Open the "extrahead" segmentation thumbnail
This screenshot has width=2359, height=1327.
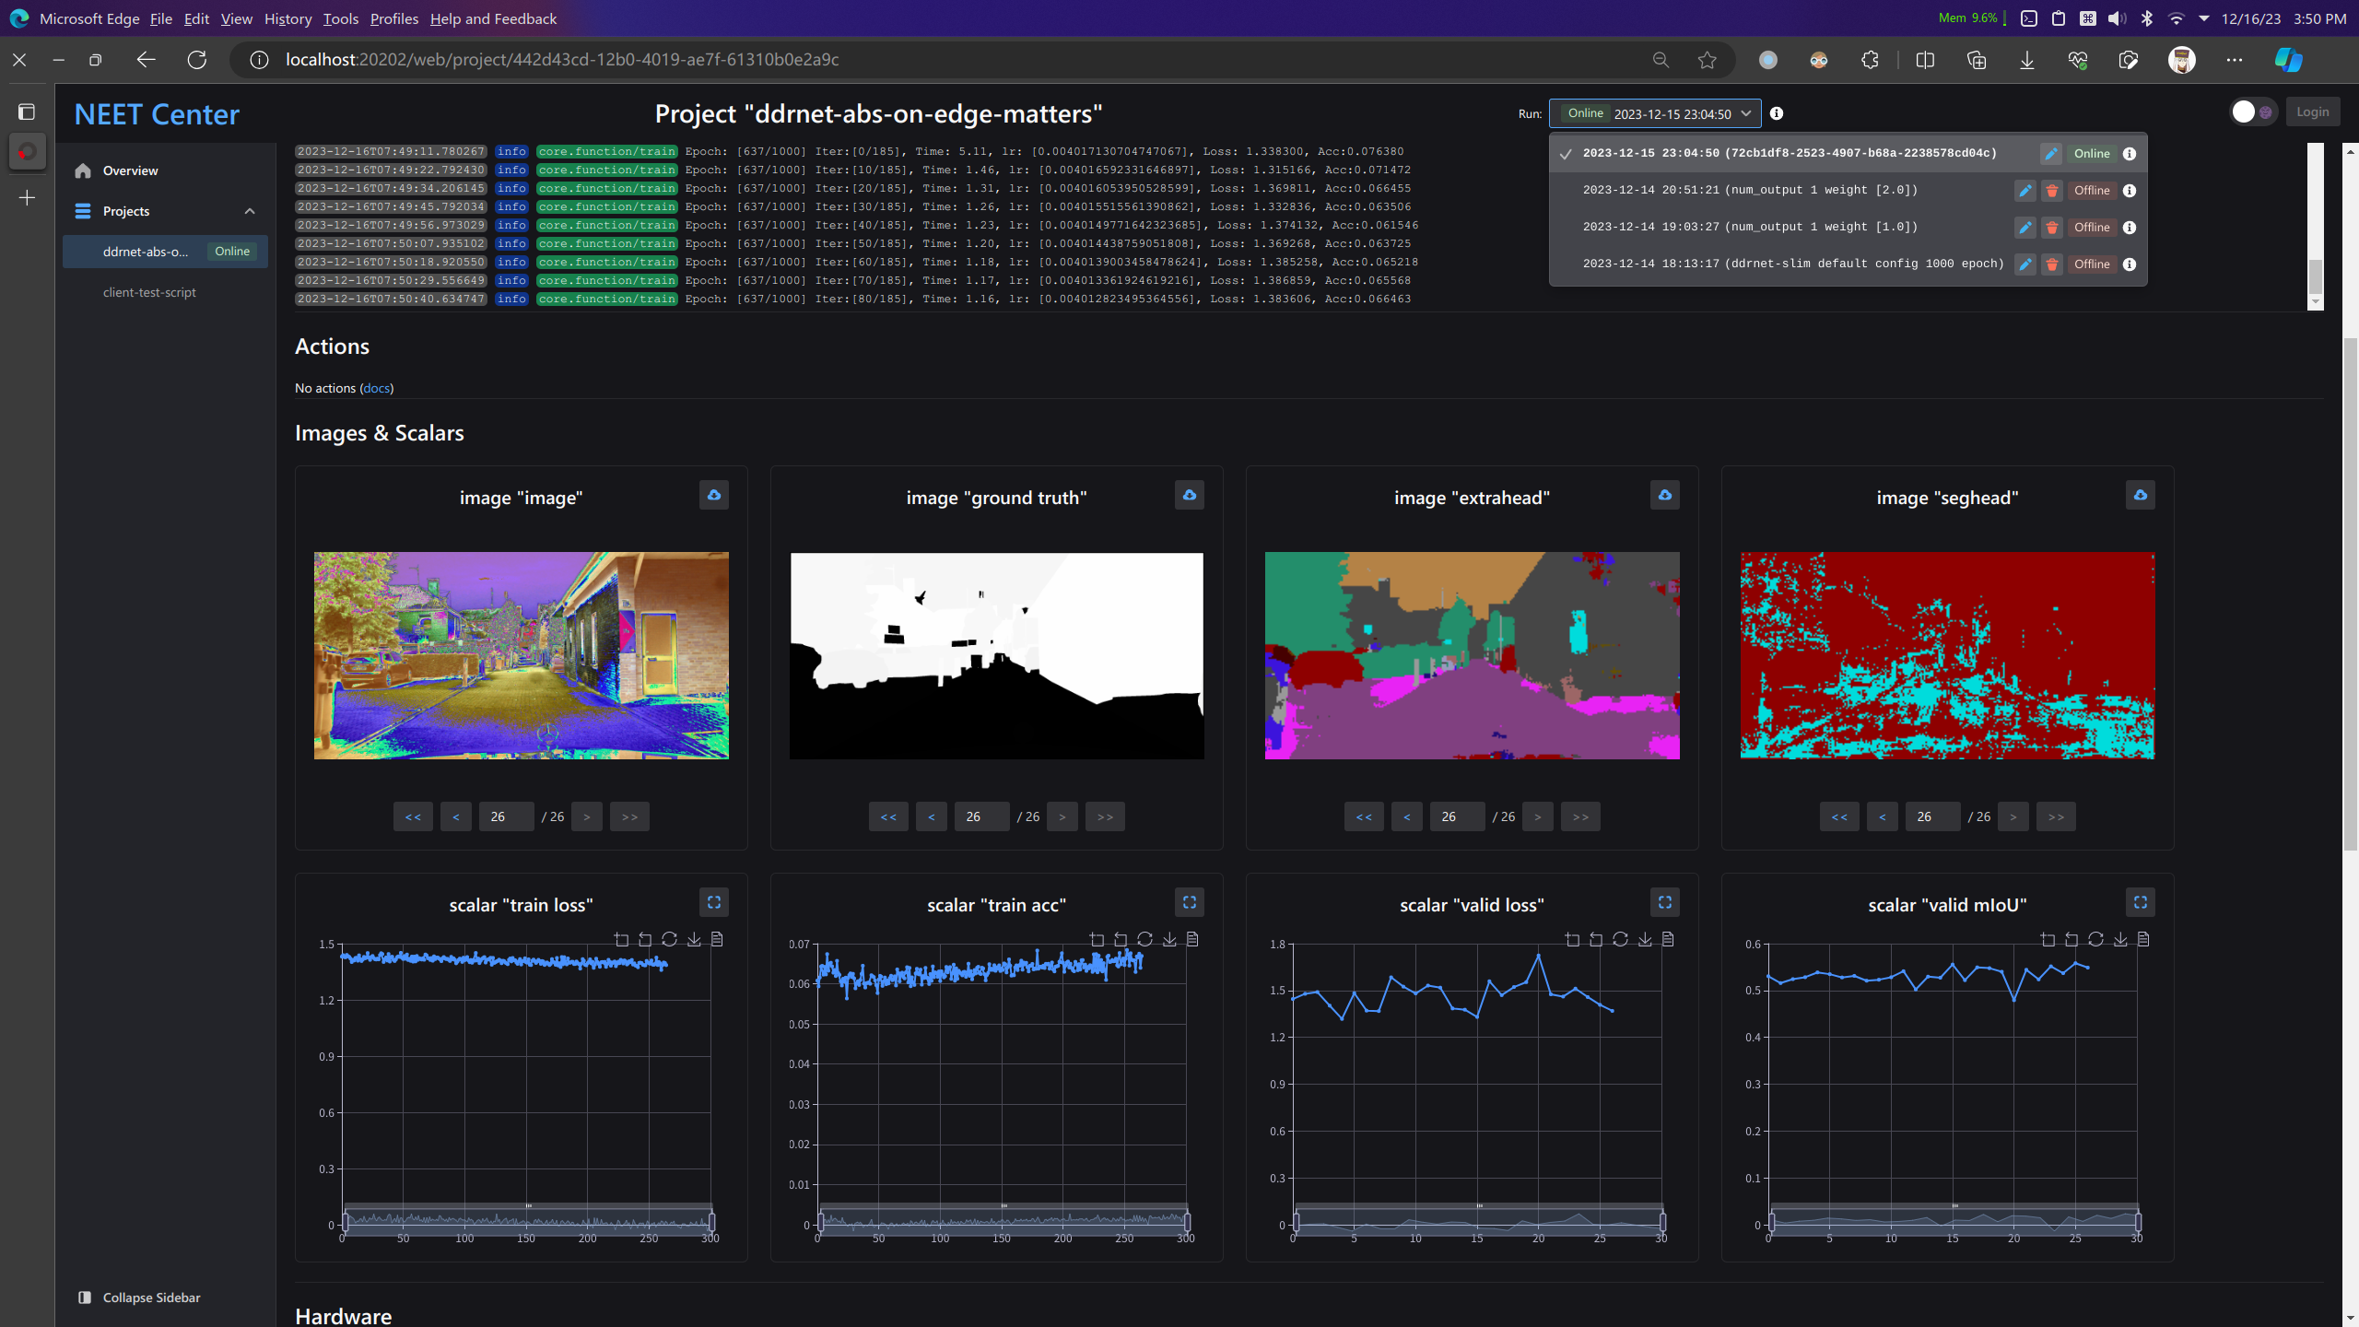coord(1473,656)
